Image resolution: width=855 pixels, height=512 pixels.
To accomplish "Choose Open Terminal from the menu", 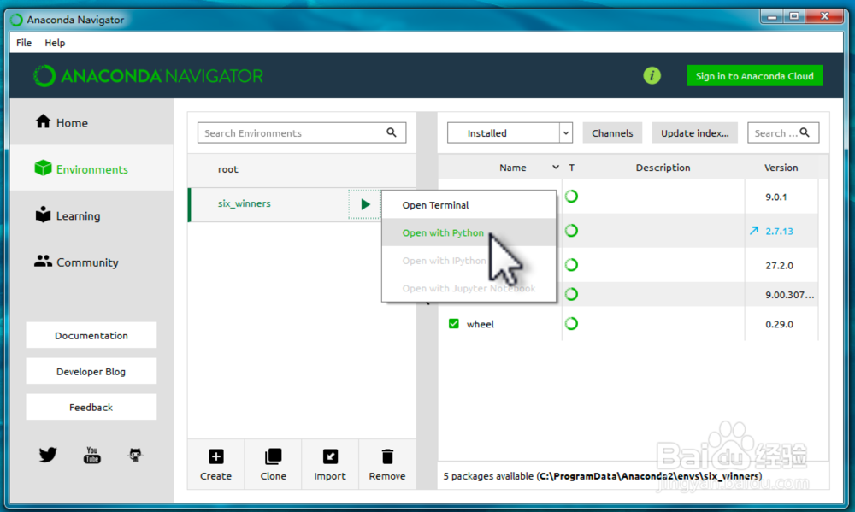I will point(469,205).
